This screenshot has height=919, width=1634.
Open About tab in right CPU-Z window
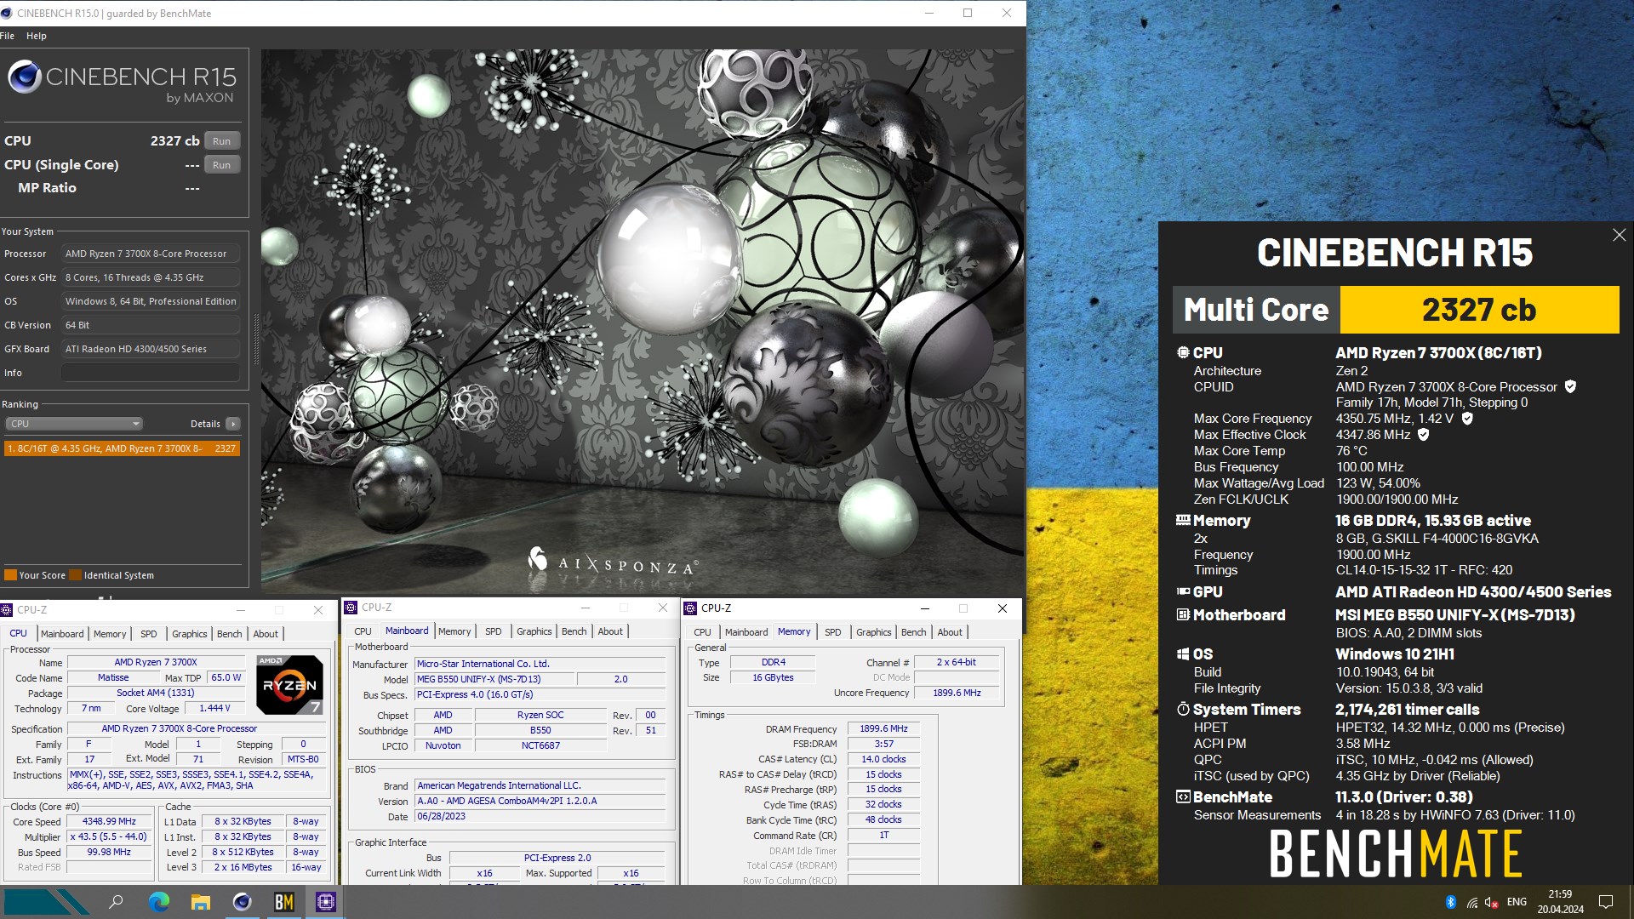[x=950, y=632]
